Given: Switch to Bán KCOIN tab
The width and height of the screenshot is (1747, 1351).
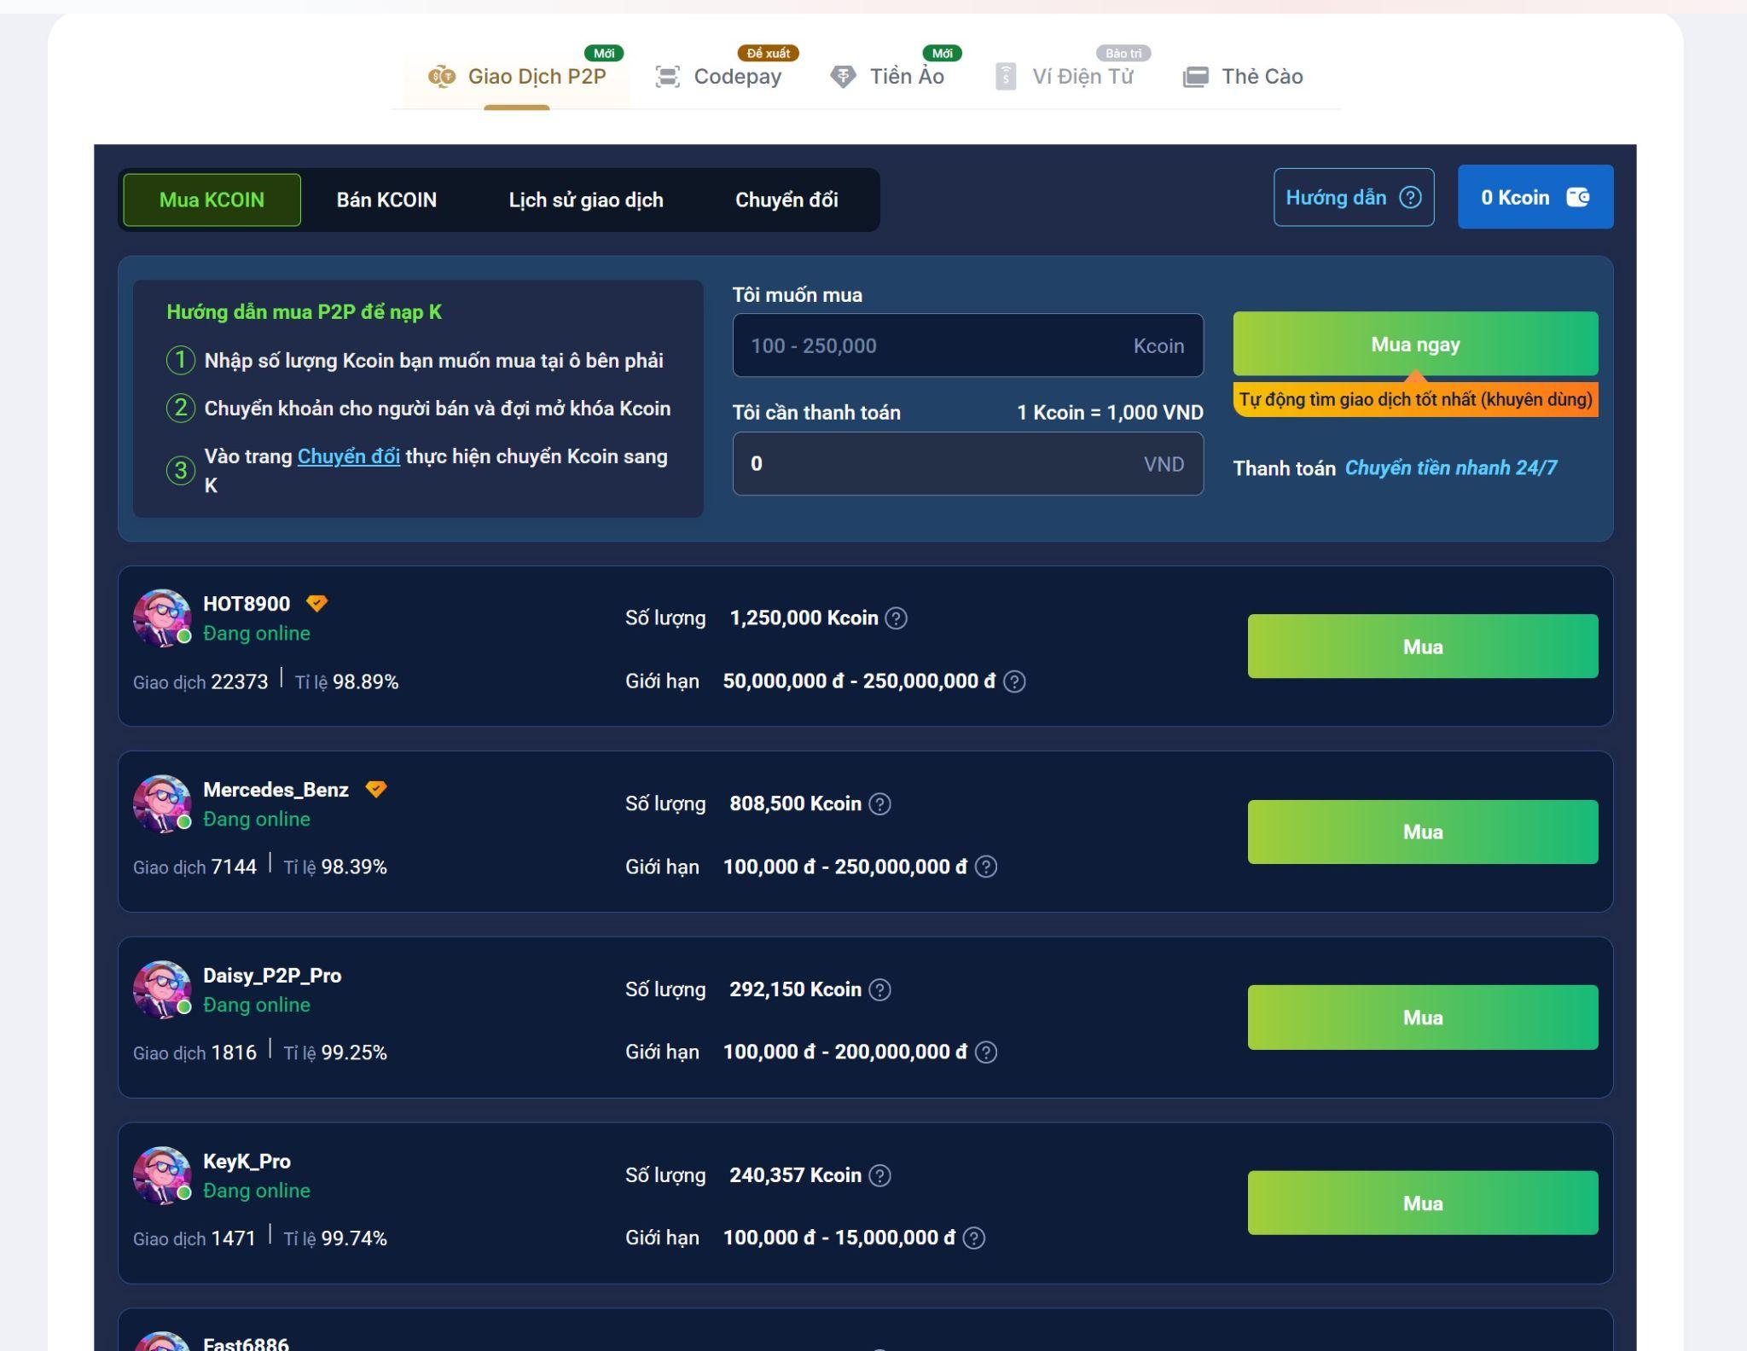Looking at the screenshot, I should (x=386, y=200).
